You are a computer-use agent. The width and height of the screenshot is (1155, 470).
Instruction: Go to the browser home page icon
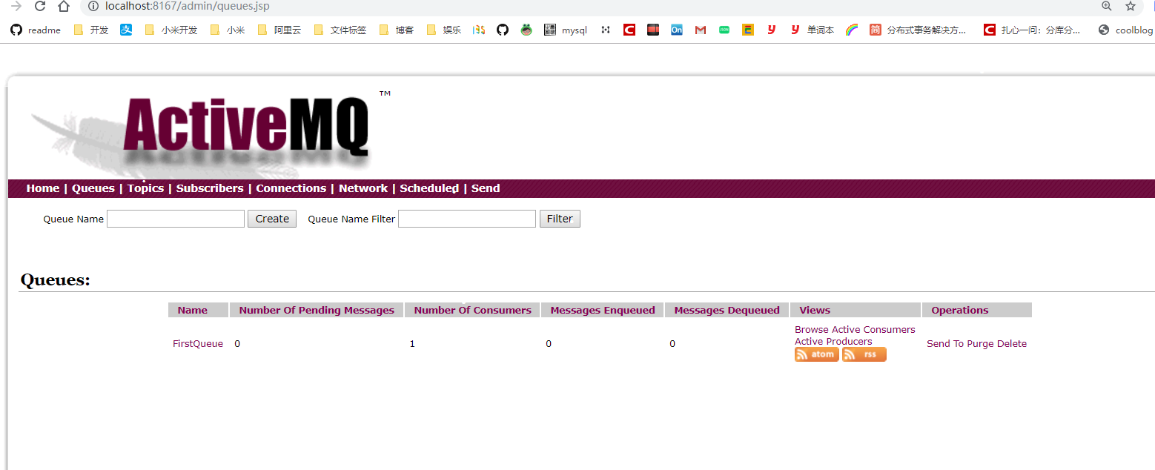[64, 6]
